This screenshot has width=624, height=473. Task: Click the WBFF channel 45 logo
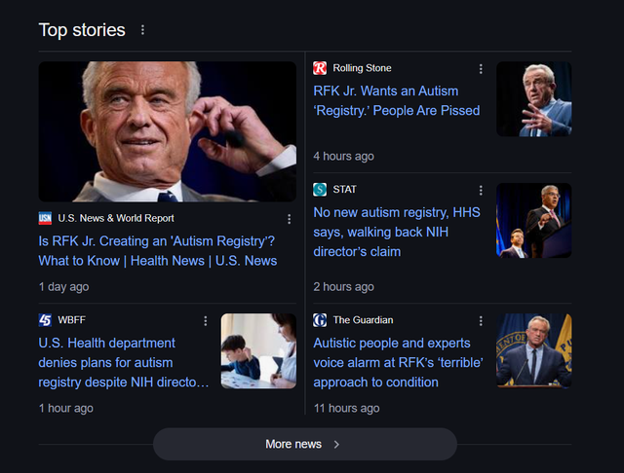45,320
